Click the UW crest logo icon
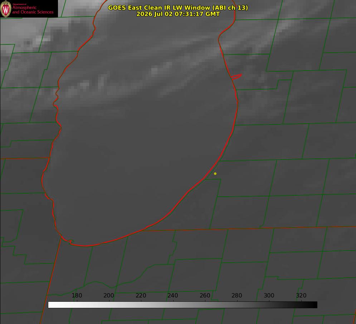 [x=6, y=9]
